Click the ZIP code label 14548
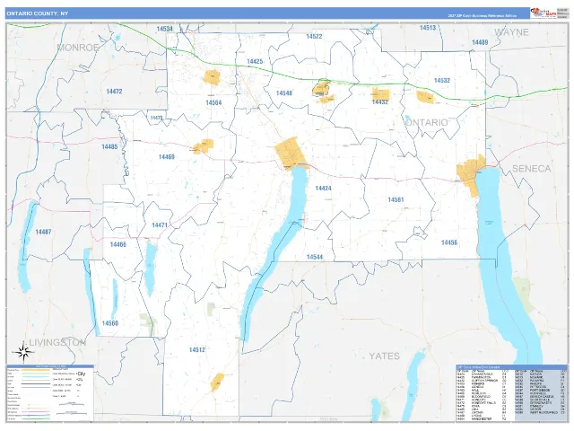 point(284,93)
